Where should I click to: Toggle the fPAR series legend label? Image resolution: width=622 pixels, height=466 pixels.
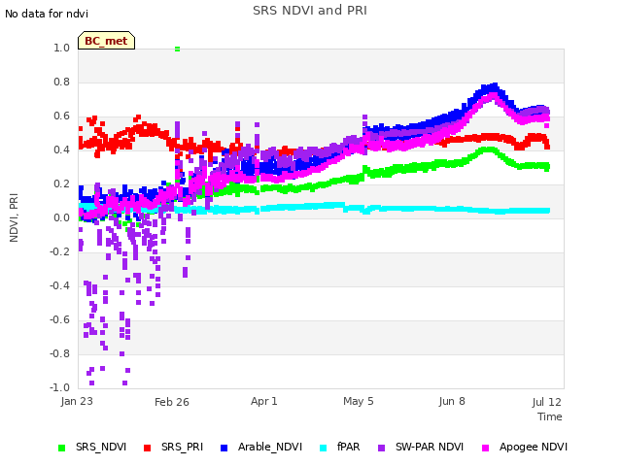coord(349,447)
